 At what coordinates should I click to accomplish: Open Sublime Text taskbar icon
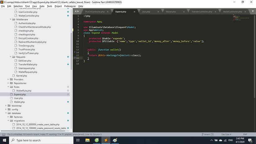click(106, 140)
